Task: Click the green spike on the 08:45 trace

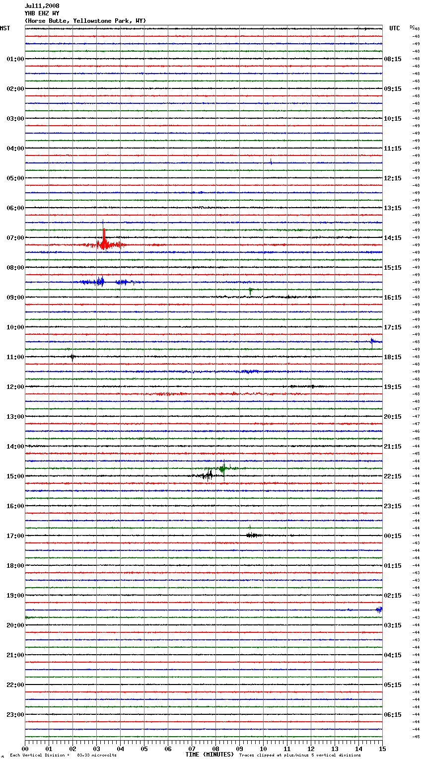Action: (251, 290)
